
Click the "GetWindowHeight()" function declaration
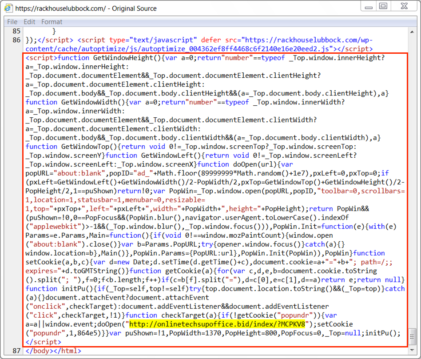point(127,58)
